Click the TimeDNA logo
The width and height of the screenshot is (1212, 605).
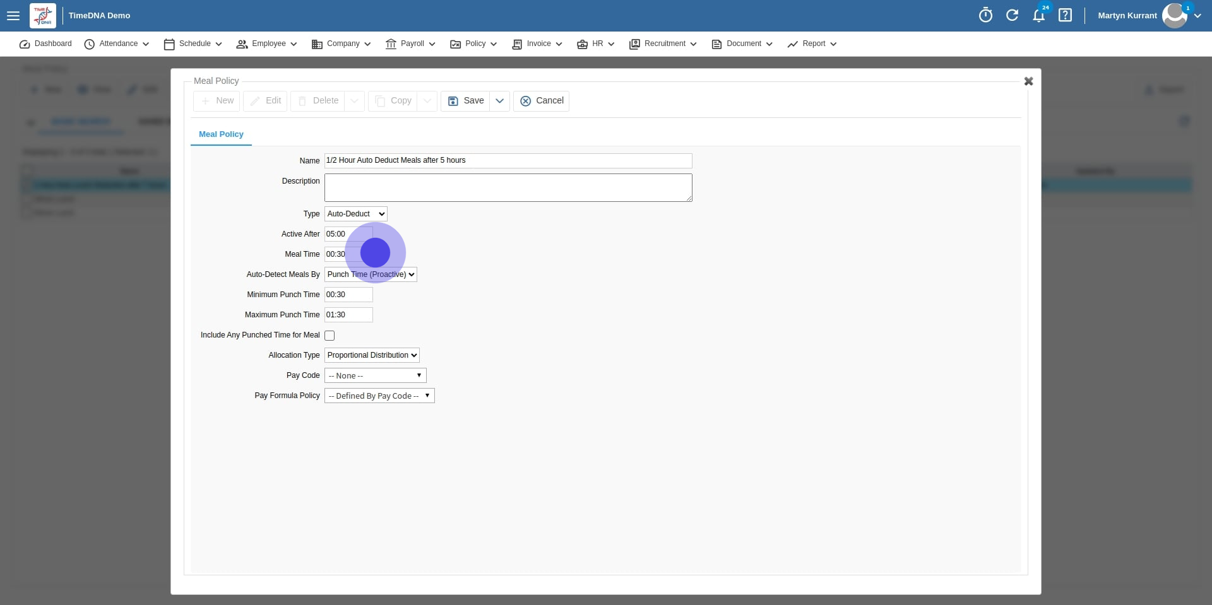click(42, 16)
